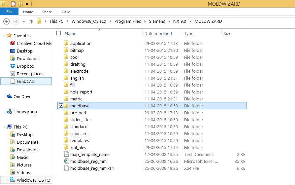
Task: Click Downloads under Favorites
Action: click(24, 58)
